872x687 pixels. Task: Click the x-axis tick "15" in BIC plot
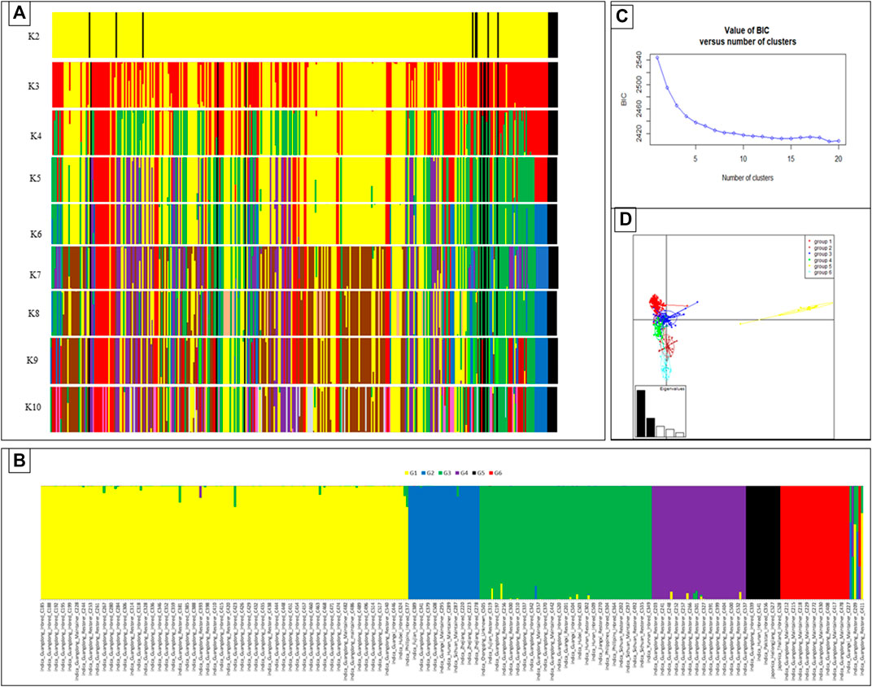[791, 159]
